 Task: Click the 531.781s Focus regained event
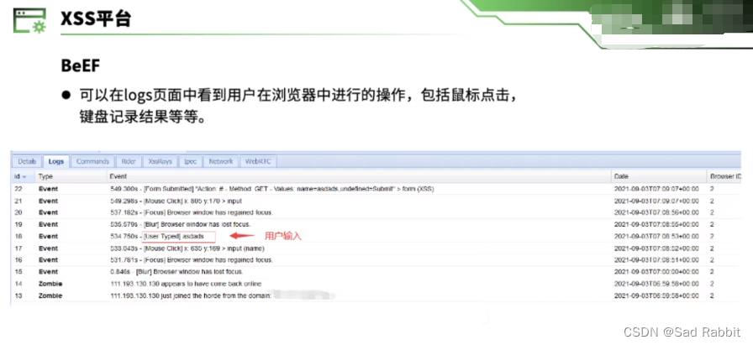[x=192, y=260]
